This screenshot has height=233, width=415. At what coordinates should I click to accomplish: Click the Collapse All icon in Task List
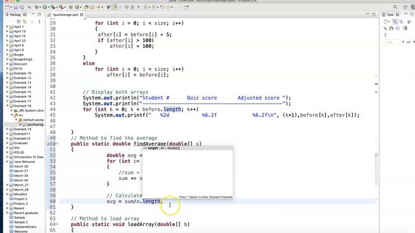pyautogui.click(x=397, y=28)
